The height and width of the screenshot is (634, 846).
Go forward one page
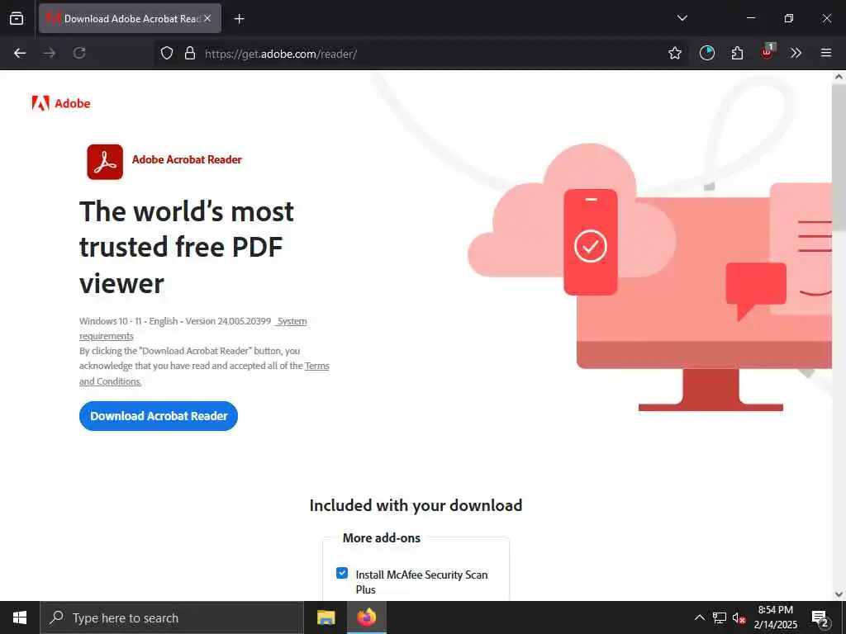pos(50,53)
